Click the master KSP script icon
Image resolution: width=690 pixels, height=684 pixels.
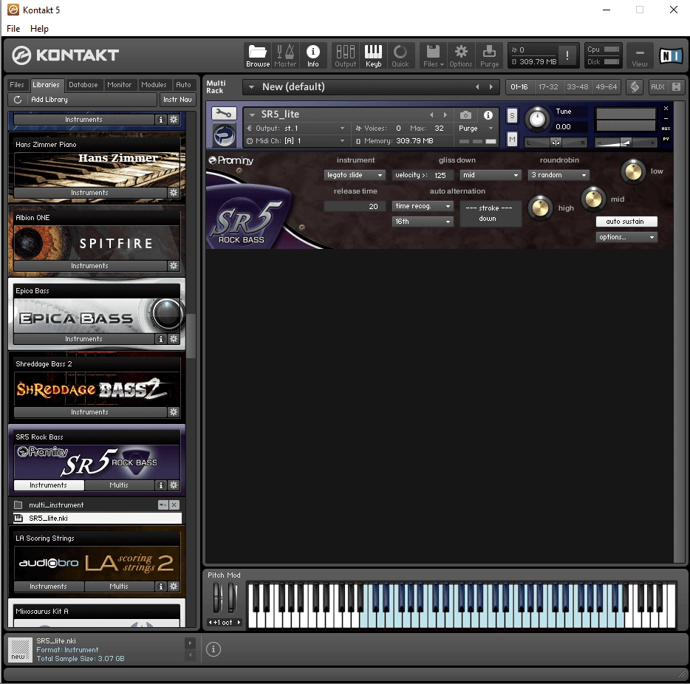click(634, 87)
